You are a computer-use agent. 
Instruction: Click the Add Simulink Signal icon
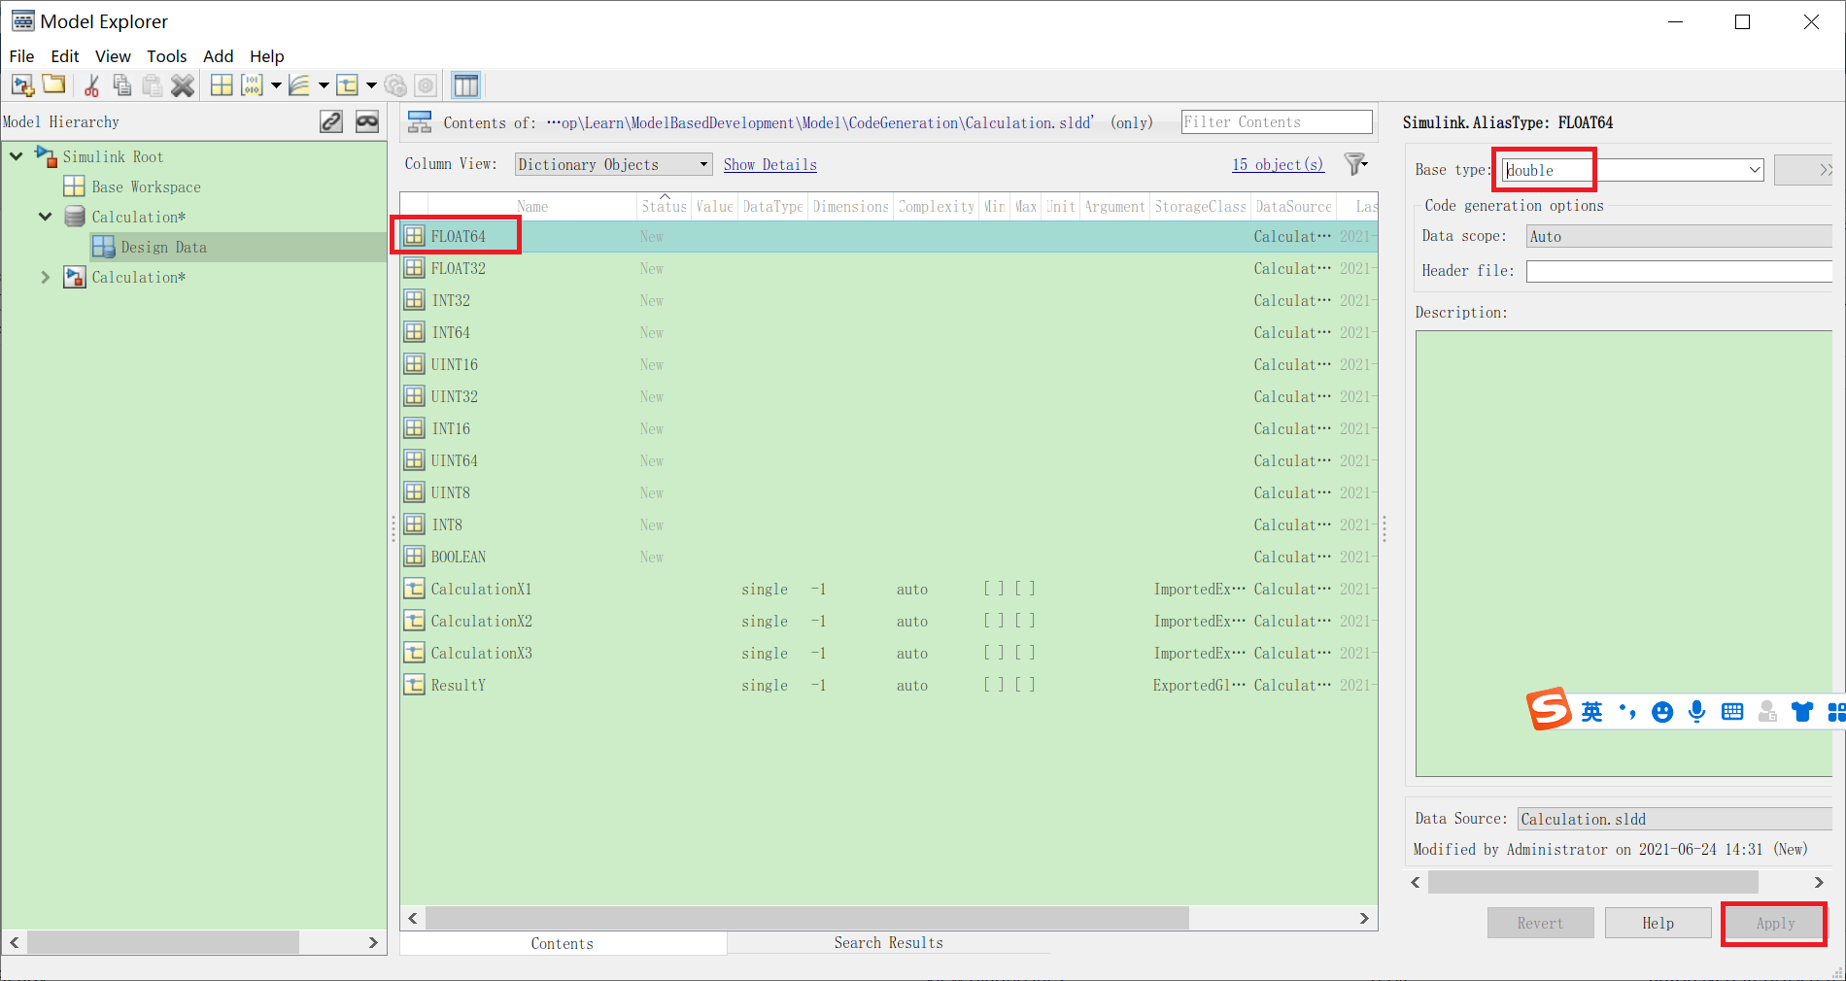click(x=299, y=85)
